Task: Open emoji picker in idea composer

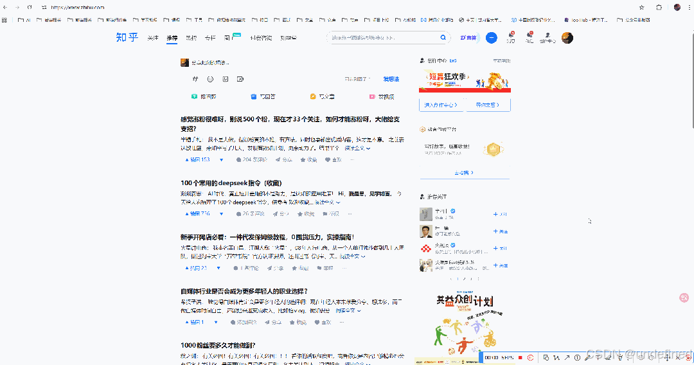Action: pos(210,79)
